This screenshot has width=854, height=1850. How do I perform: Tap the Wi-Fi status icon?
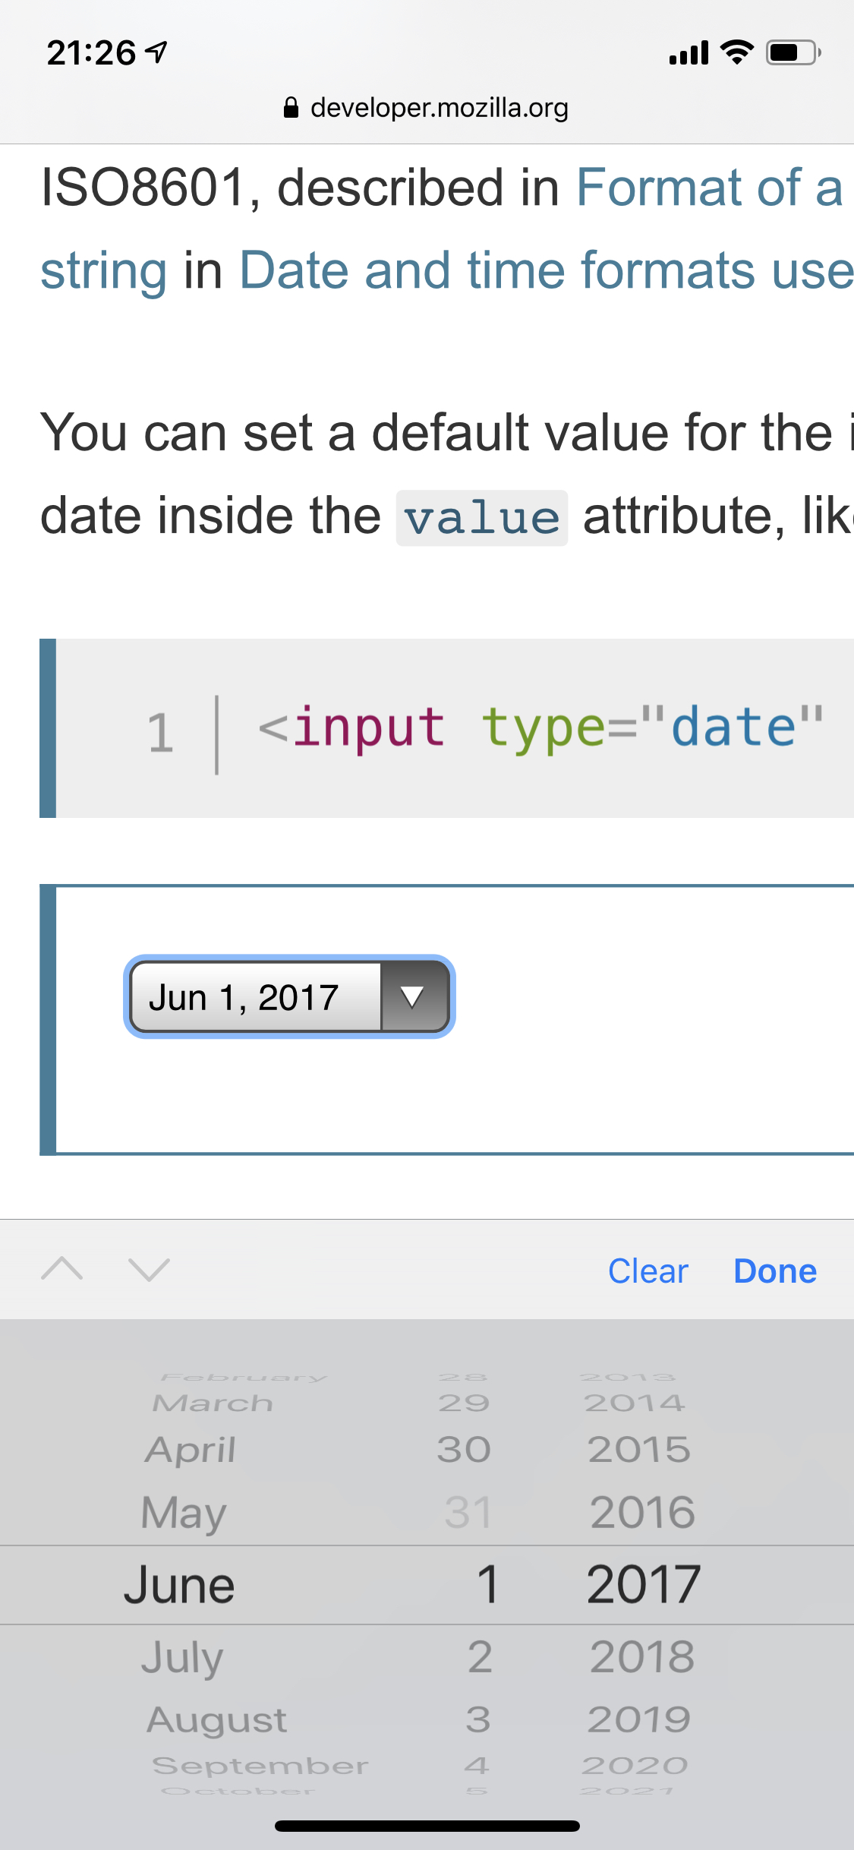736,52
